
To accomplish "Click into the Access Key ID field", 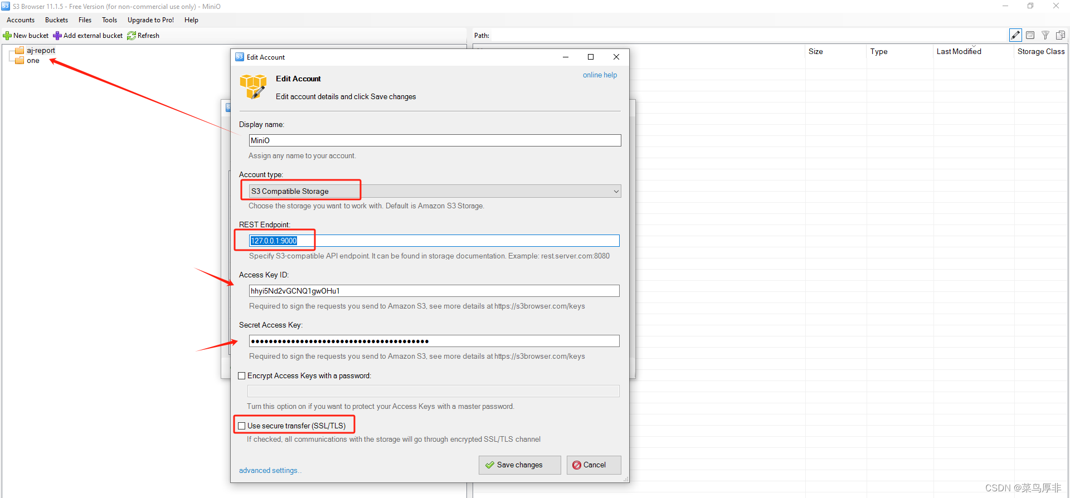I will (434, 291).
